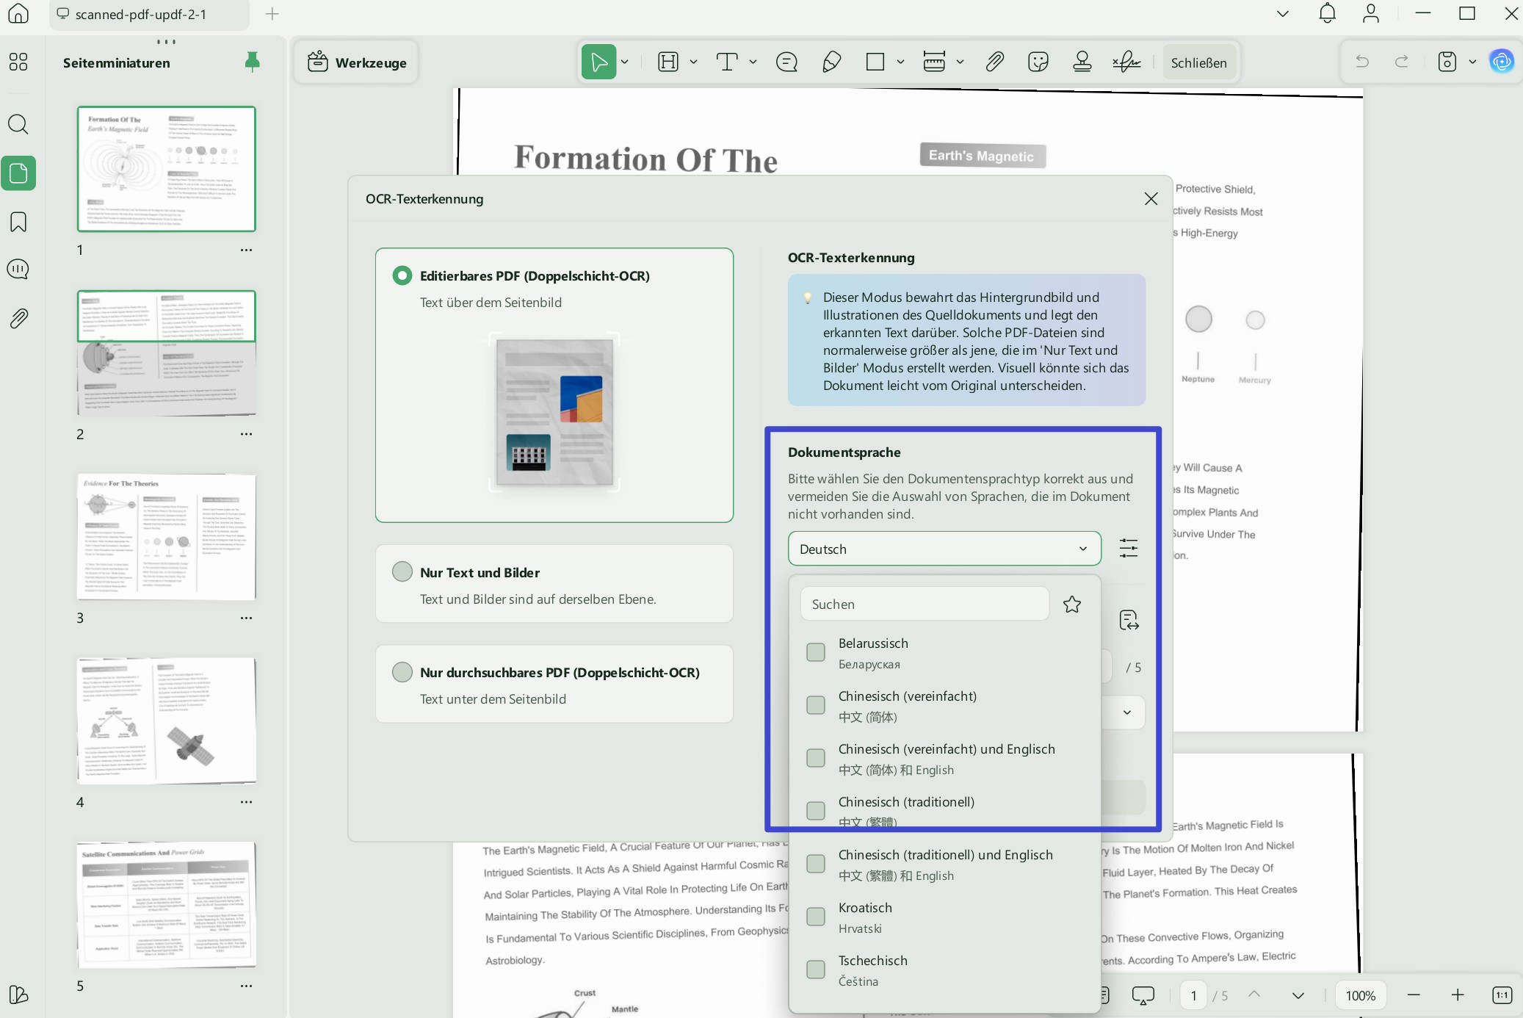Screen dimensions: 1523x1018
Task: Check Chinesisch (vereinfacht) language
Action: point(816,705)
